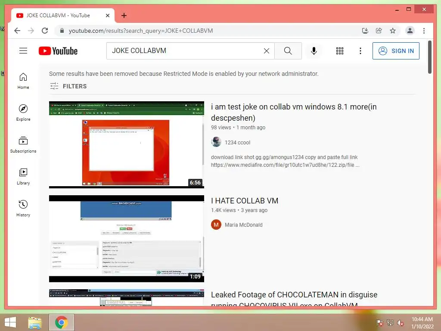Open the Action Center flag tray icon

380,322
